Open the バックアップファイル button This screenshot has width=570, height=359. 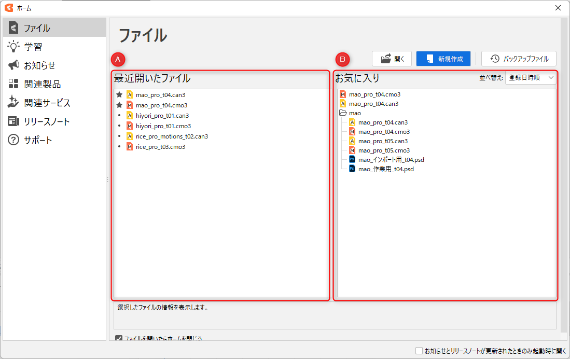519,59
